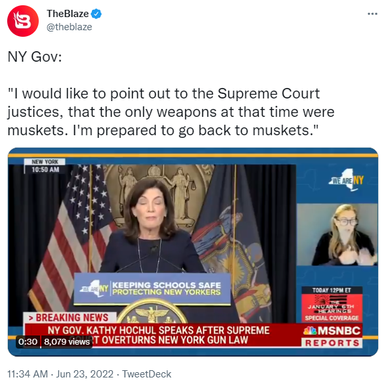The height and width of the screenshot is (386, 388).
Task: Click the We Are NY state-shaped logo
Action: [347, 180]
